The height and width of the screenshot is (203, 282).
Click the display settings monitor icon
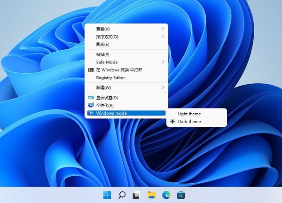91,98
